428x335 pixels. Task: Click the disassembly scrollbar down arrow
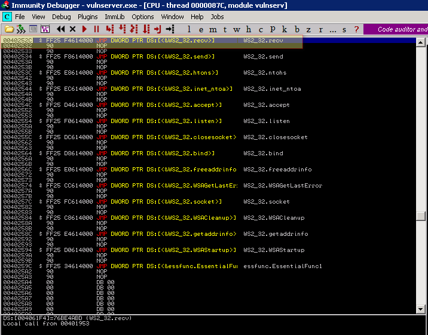420,309
